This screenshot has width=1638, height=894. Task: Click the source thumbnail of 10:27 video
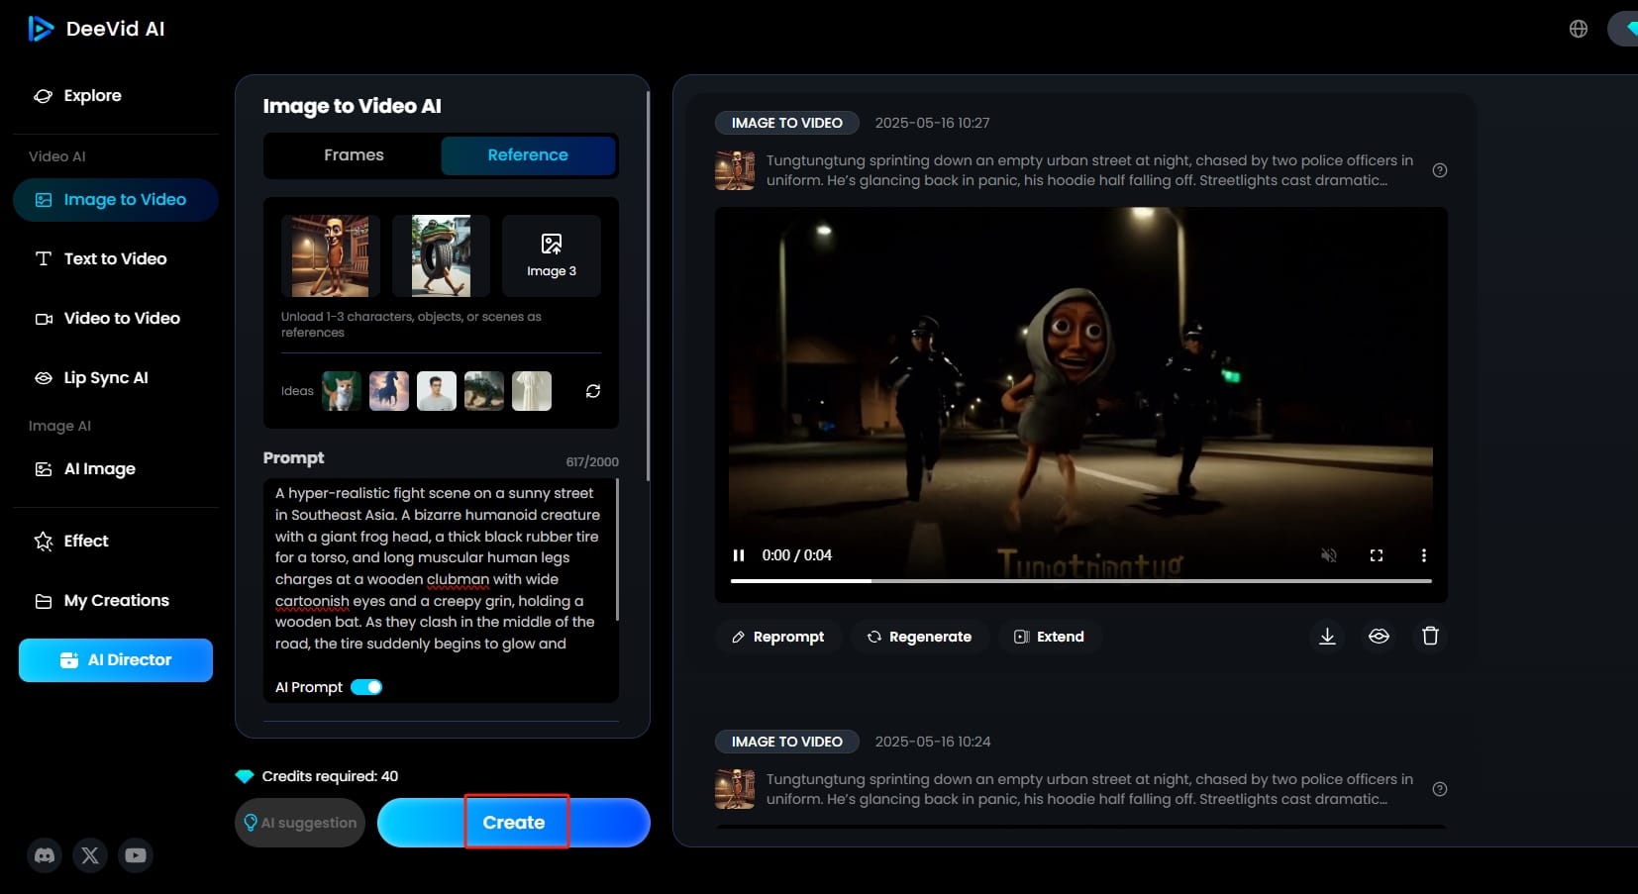(735, 170)
